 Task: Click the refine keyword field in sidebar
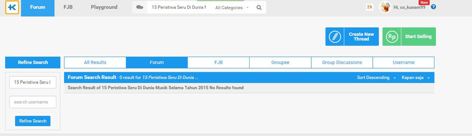pyautogui.click(x=33, y=82)
